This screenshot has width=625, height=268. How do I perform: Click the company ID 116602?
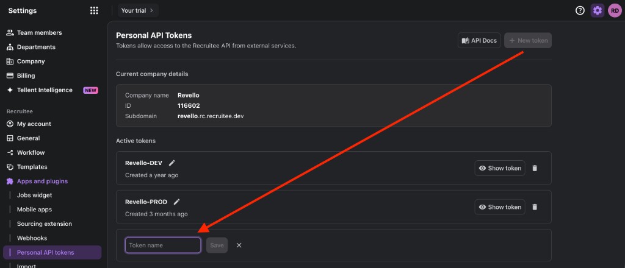click(x=189, y=106)
